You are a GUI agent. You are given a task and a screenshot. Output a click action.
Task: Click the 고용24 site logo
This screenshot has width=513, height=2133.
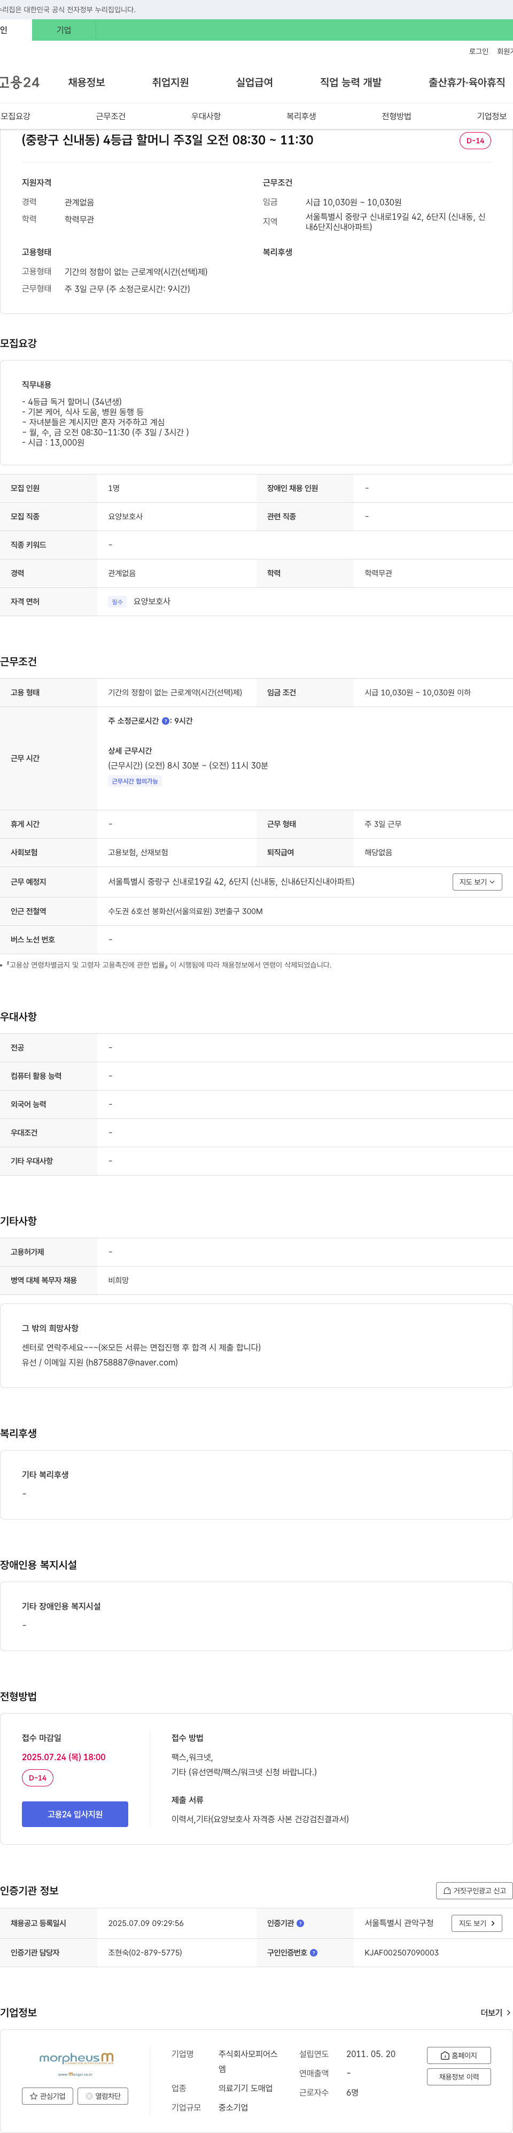20,82
